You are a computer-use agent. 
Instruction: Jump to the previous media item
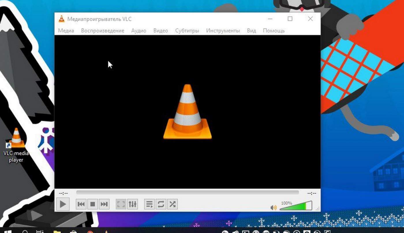coord(81,204)
